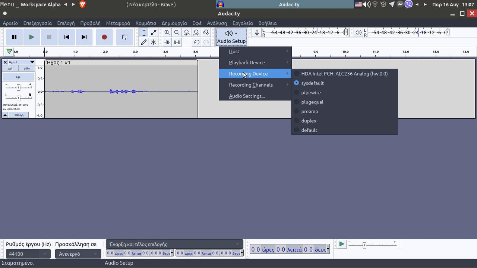Expand the Playback Device submenu
Viewport: 477px width, 268px height.
pyautogui.click(x=255, y=63)
